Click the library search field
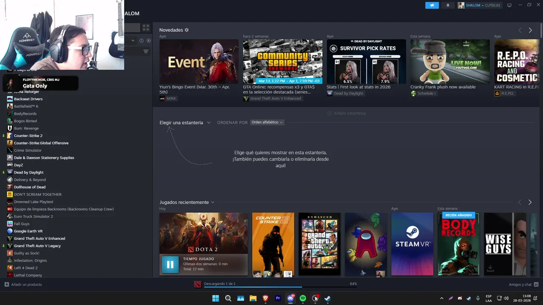The height and width of the screenshot is (305, 543). [x=132, y=28]
